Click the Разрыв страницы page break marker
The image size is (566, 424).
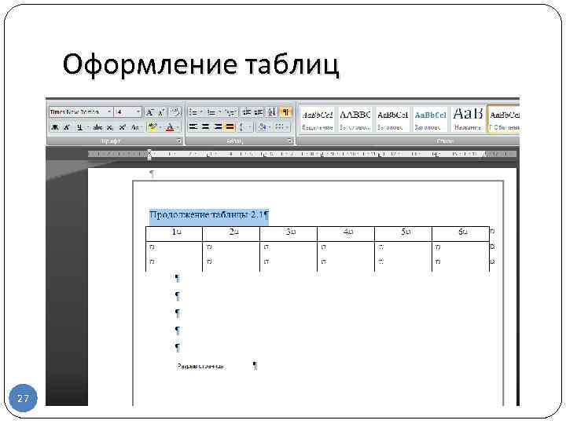[200, 367]
